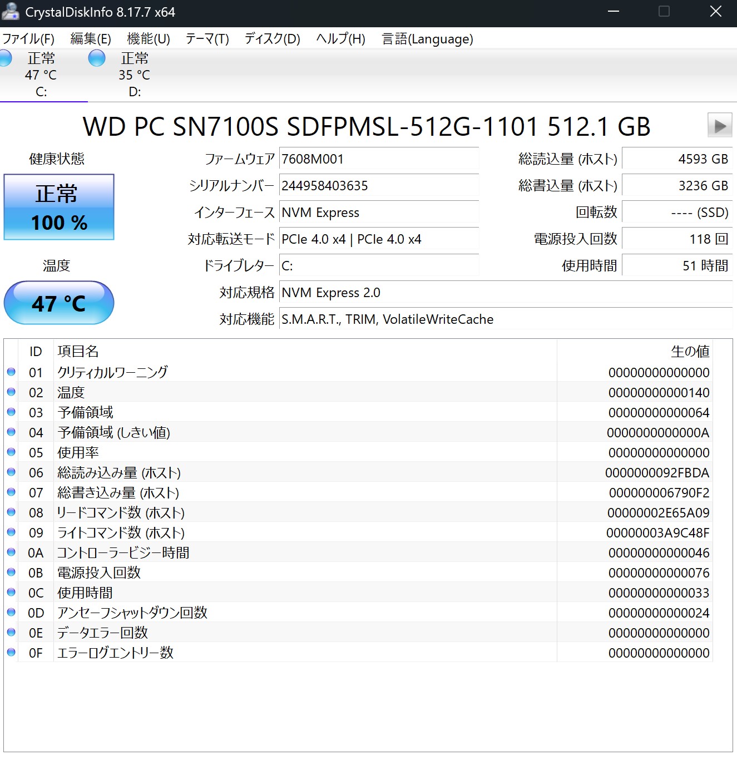Click the power-on hours value 51 時間
The image size is (737, 760).
tap(677, 266)
